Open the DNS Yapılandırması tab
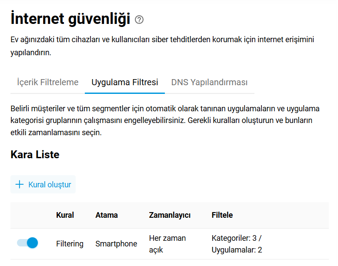Viewport: 338px width, 266px height. (x=209, y=82)
